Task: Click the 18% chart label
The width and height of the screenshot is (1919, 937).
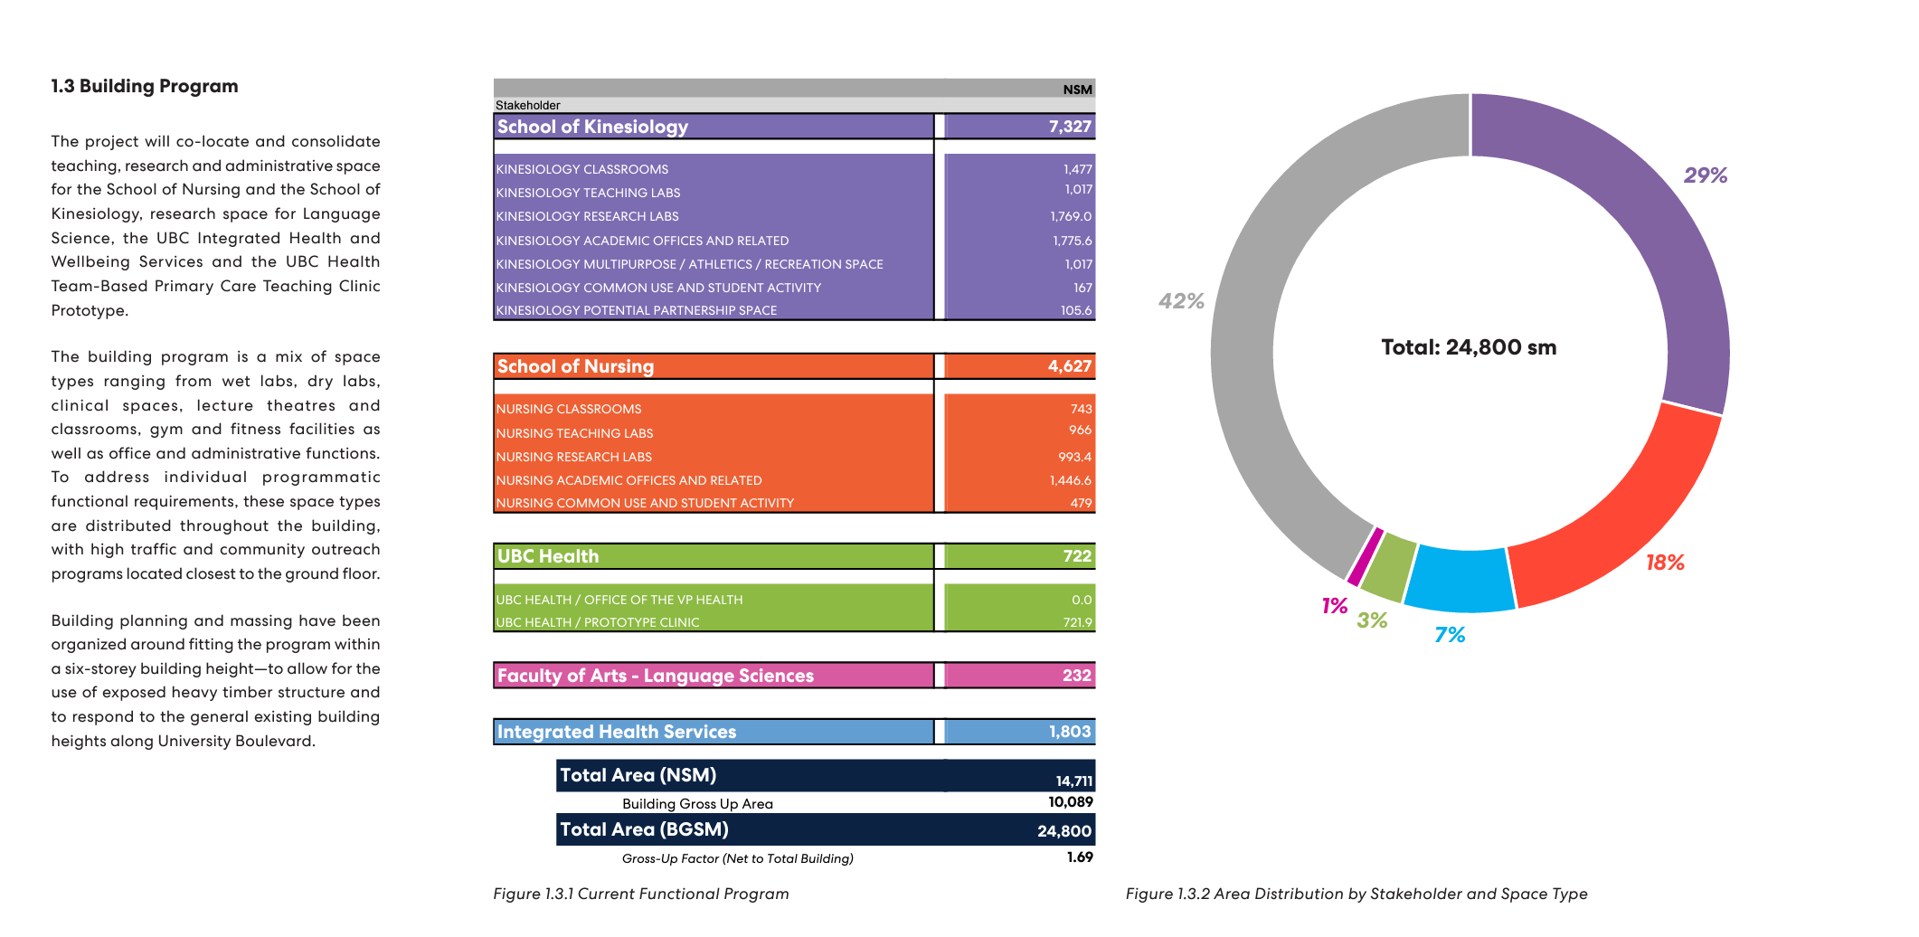Action: (1665, 563)
